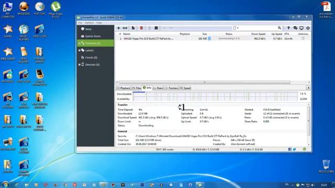This screenshot has height=188, width=335.
Task: Open the BROWSERS desktop folder
Action: point(24,8)
